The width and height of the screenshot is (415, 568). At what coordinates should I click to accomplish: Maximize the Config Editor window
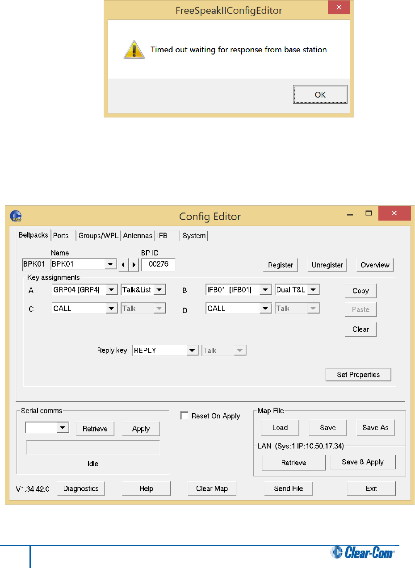click(x=369, y=213)
